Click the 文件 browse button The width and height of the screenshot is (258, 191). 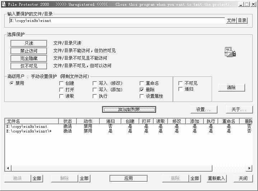coord(231,20)
